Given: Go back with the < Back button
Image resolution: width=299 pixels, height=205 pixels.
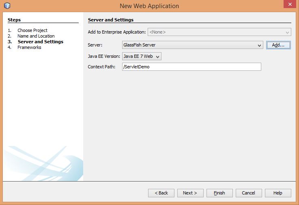Looking at the screenshot, I should [x=161, y=193].
